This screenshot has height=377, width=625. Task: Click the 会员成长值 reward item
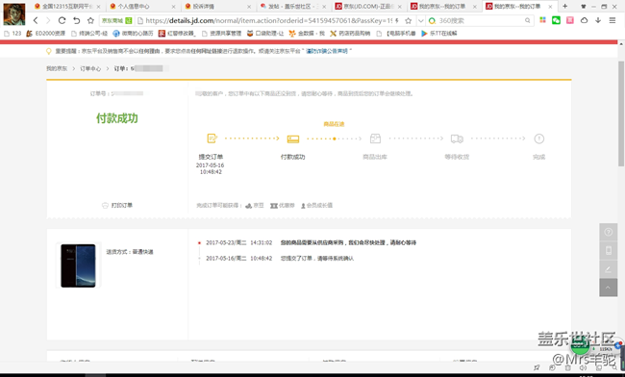coord(316,205)
